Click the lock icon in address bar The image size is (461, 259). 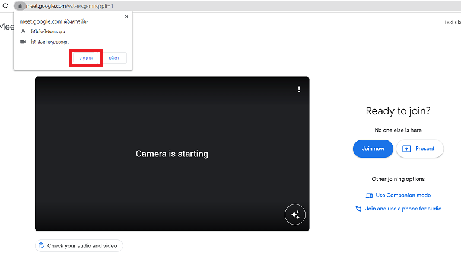click(20, 6)
